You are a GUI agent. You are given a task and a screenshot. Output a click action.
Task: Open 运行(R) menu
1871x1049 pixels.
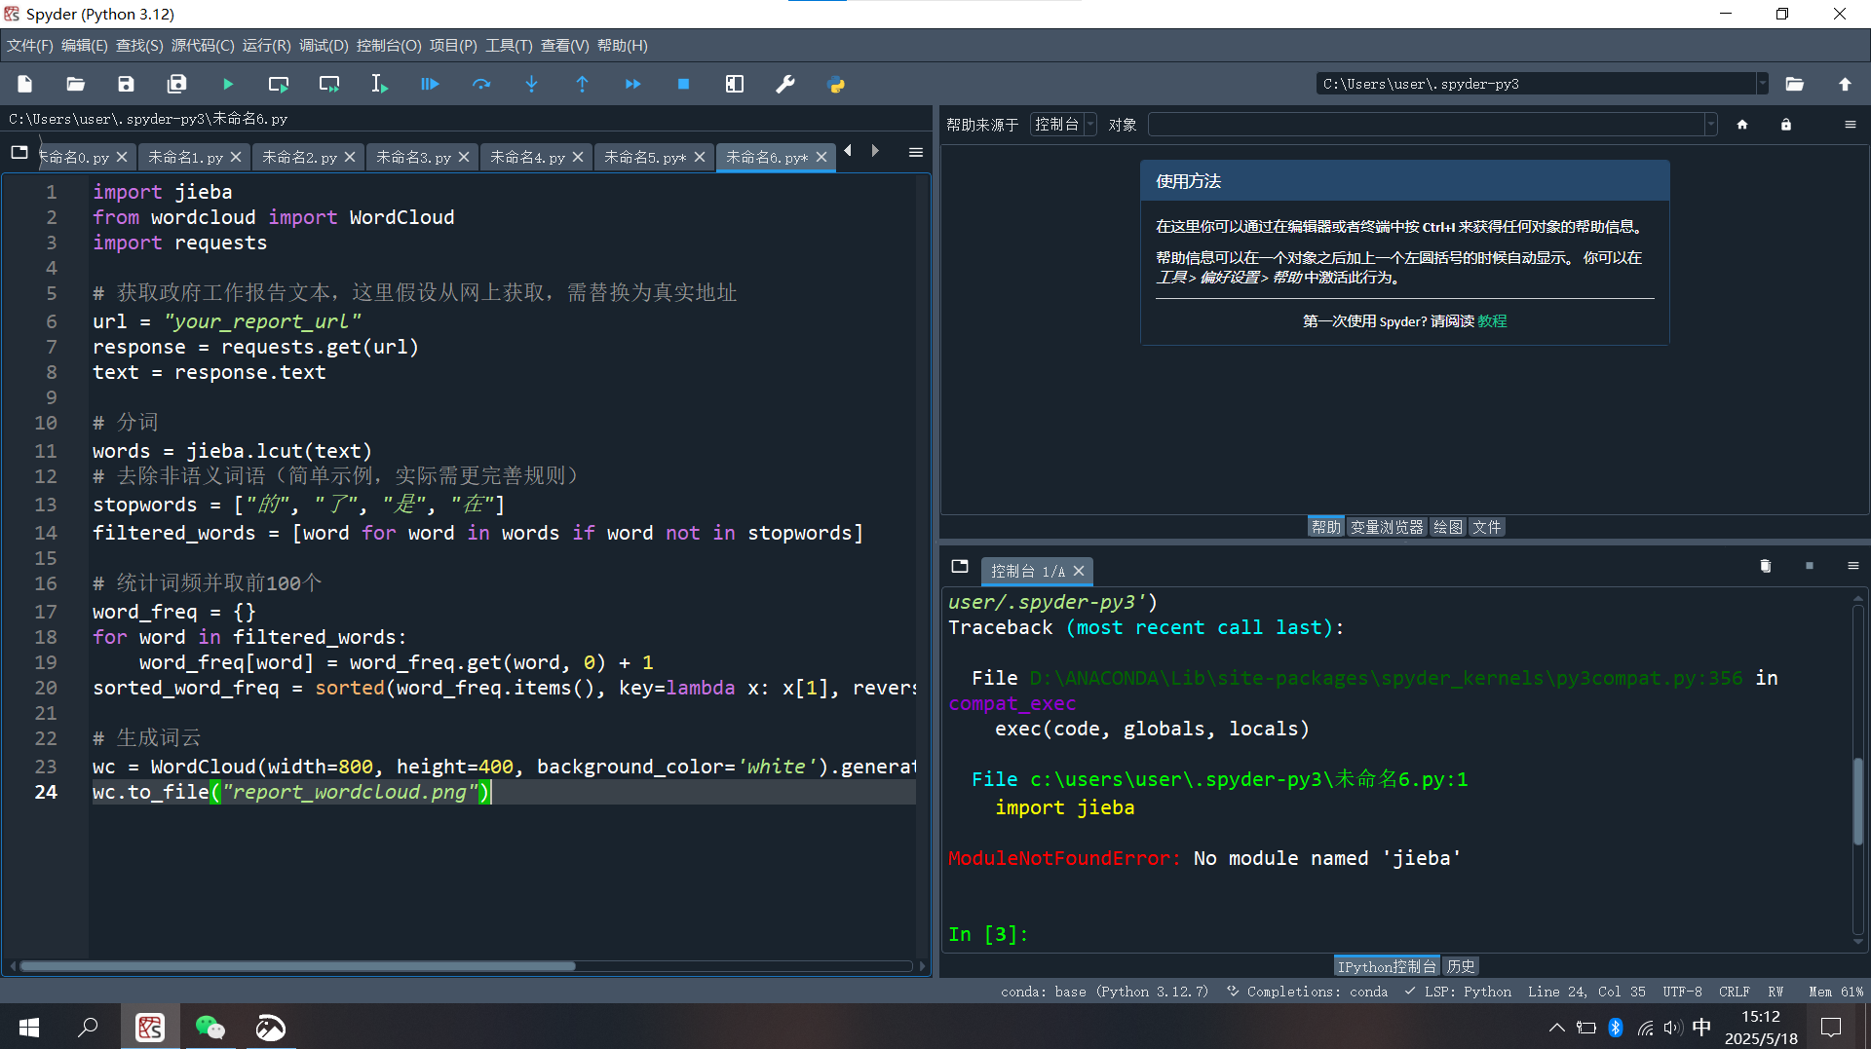point(266,46)
